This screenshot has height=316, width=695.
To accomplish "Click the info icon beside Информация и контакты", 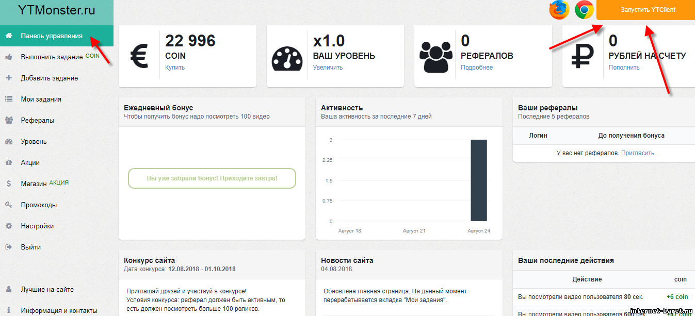I will [9, 310].
